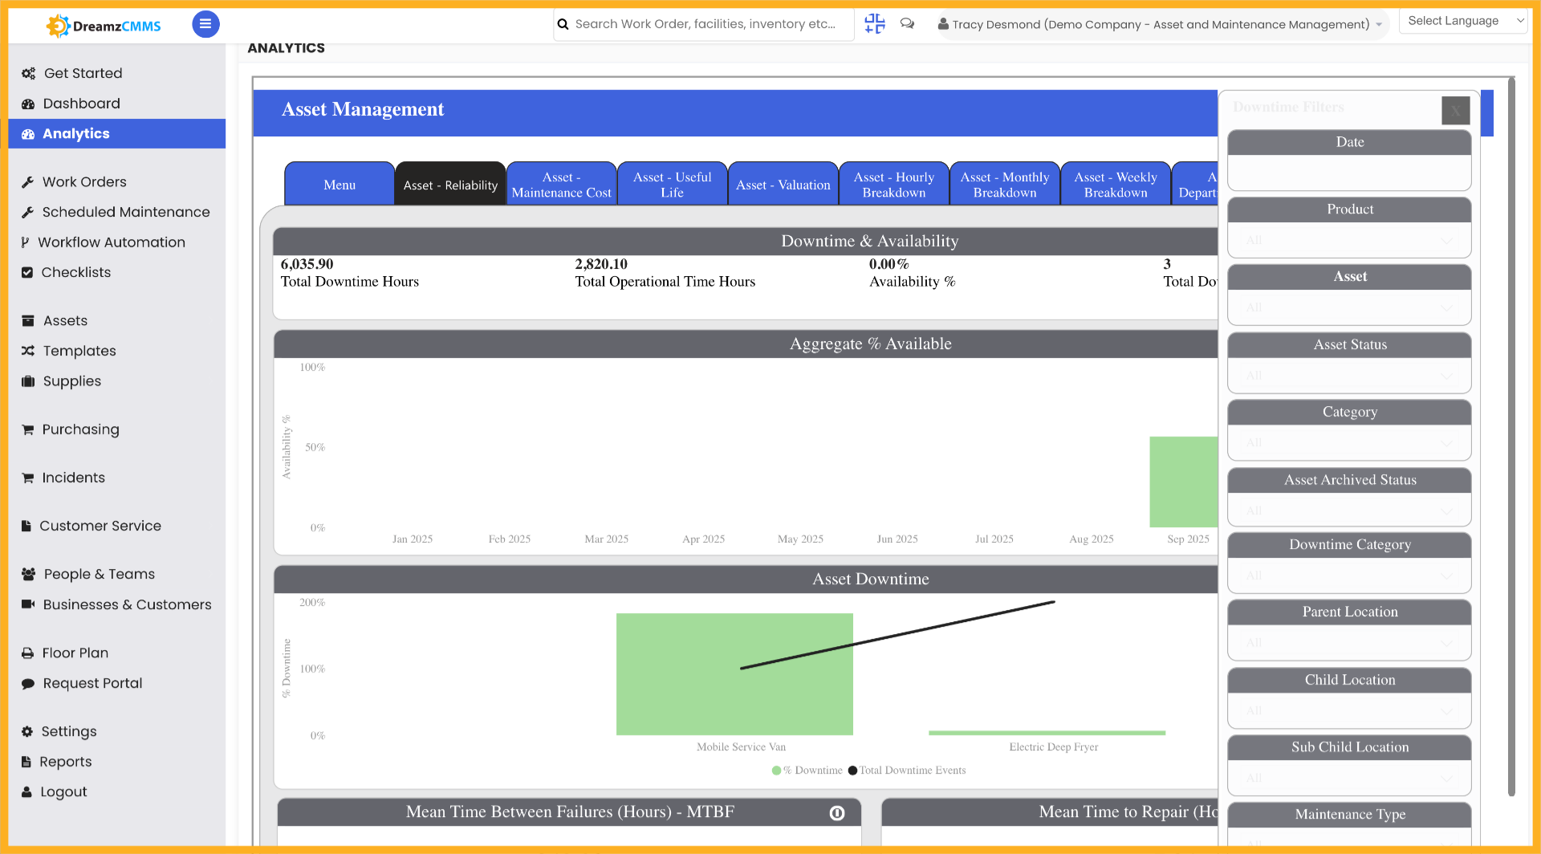
Task: Click the Assets icon in the sidebar
Action: click(x=28, y=320)
